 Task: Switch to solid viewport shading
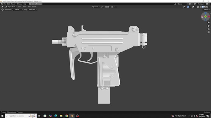pos(203,7)
